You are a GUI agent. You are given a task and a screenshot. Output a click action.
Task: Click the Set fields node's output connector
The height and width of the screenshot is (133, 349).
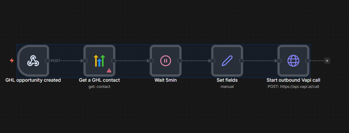(x=241, y=61)
